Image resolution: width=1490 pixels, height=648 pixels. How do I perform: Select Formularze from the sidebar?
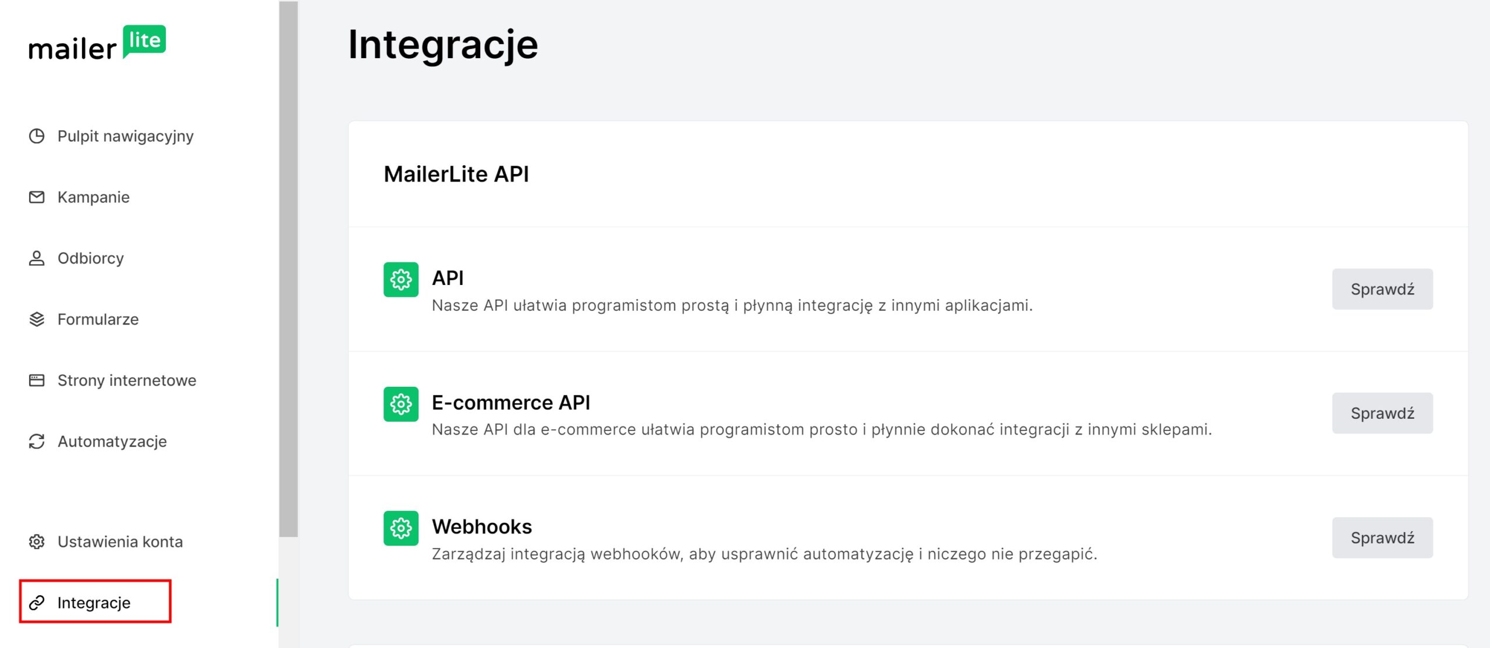[98, 319]
